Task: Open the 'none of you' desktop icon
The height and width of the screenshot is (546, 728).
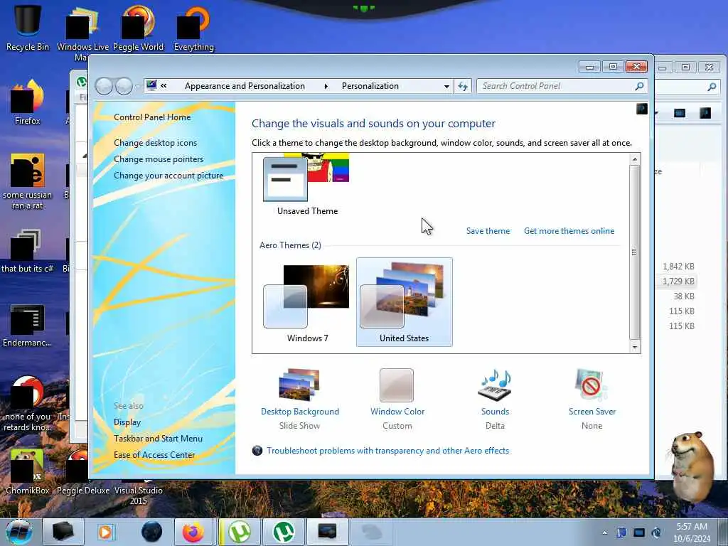Action: [28, 403]
